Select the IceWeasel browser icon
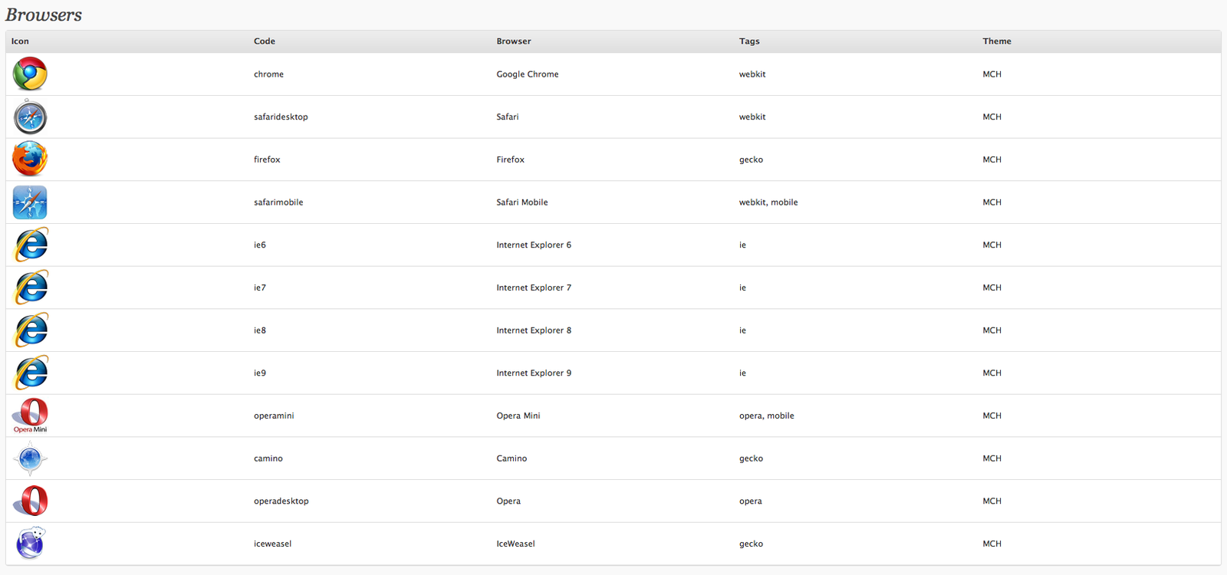Viewport: 1227px width, 575px height. [30, 544]
